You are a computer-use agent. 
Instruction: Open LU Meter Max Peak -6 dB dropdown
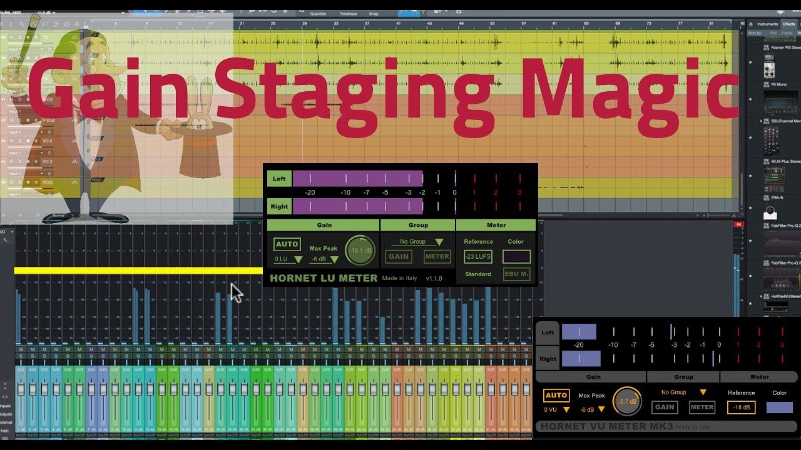point(324,259)
